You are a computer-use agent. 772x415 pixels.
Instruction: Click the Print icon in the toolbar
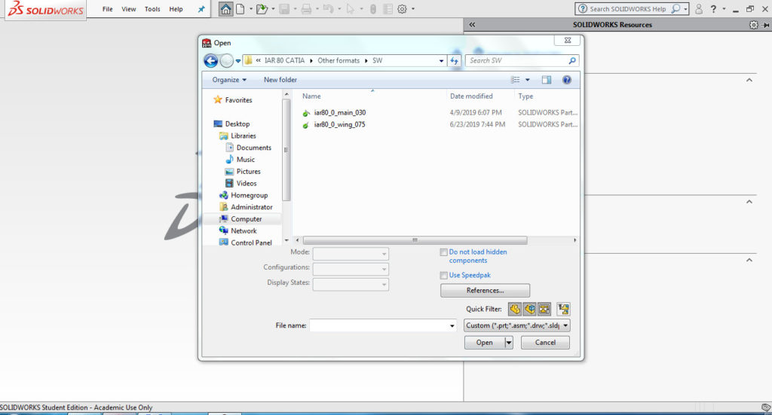tap(306, 9)
